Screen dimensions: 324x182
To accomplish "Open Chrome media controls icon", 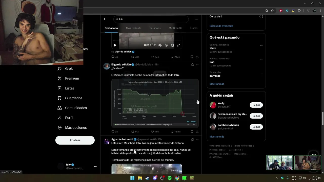I will coord(308,11).
